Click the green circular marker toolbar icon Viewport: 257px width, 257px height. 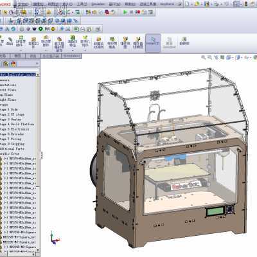tap(40, 29)
